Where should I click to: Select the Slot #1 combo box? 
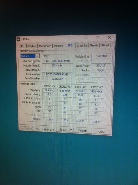(x=30, y=56)
